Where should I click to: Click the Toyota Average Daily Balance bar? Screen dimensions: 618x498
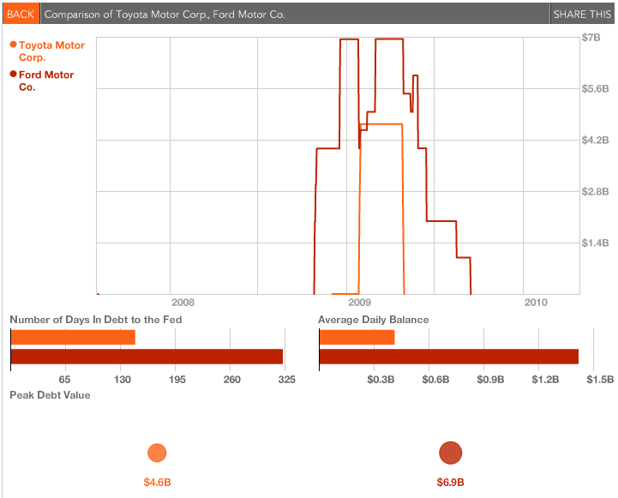tap(357, 337)
